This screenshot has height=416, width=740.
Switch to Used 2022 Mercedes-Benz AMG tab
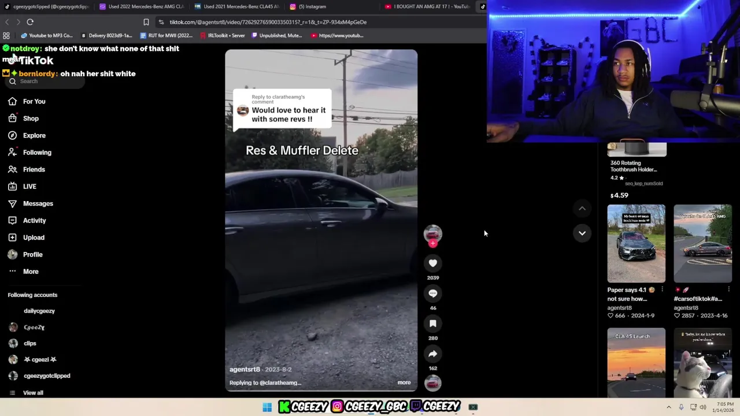coord(141,6)
